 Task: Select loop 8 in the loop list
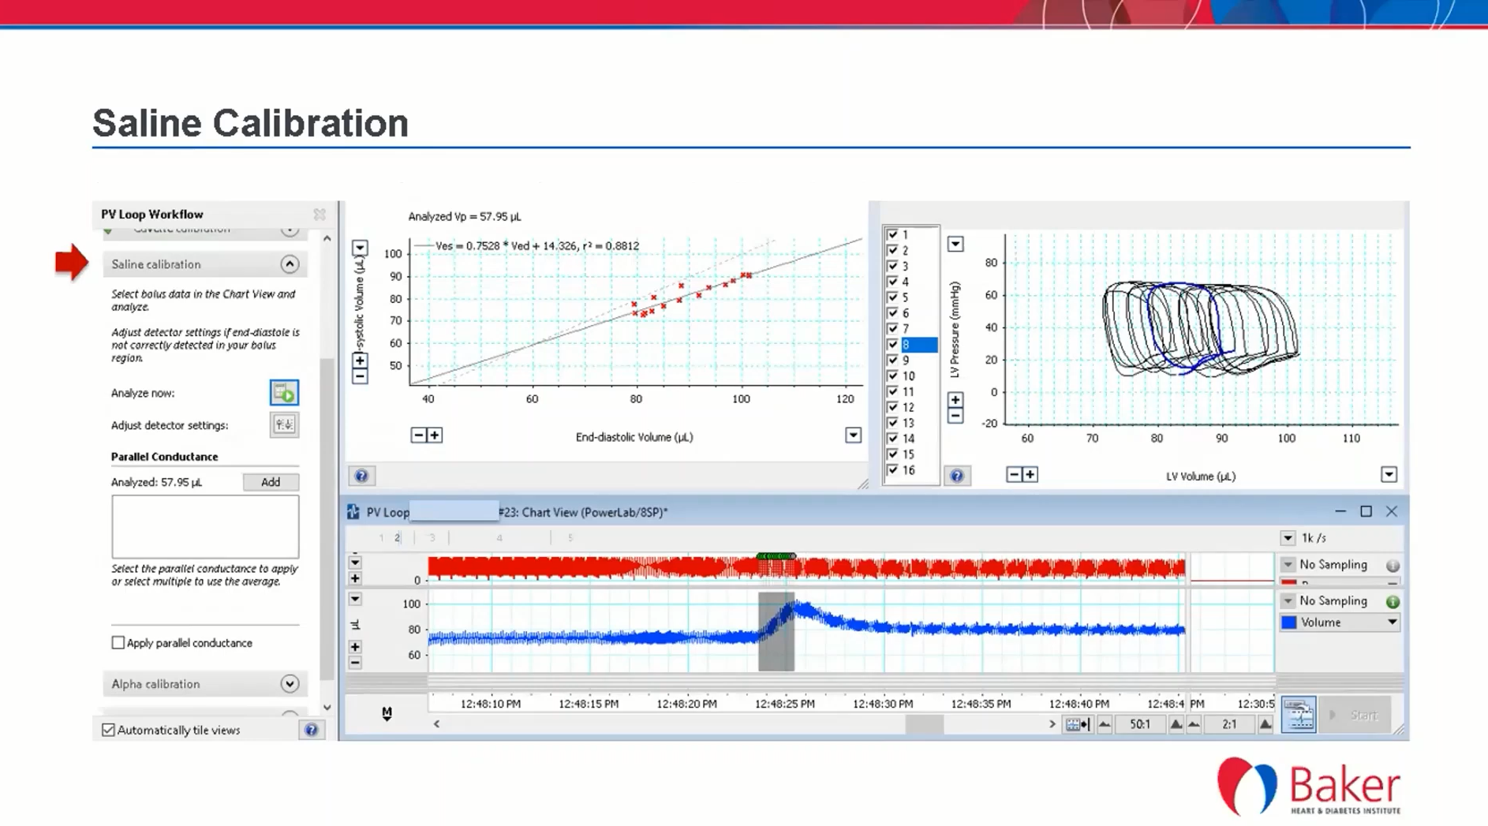coord(918,345)
